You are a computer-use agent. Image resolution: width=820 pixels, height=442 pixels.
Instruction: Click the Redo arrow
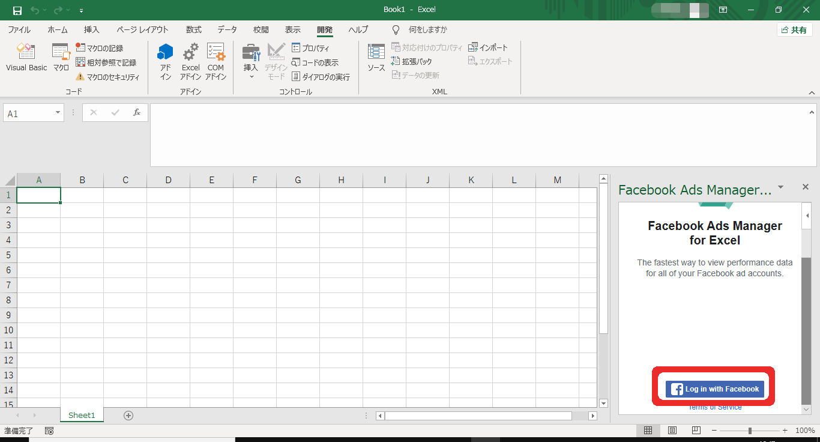(x=58, y=10)
